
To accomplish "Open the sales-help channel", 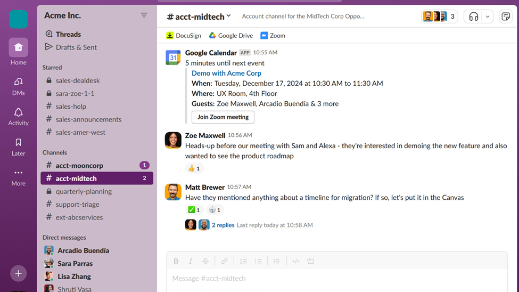I will [97, 107].
